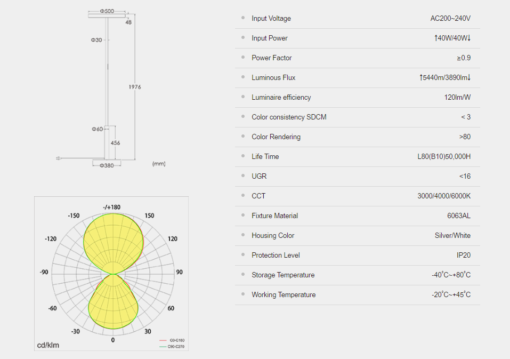510x359 pixels.
Task: Click the 1976 height dimension in drawing
Action: [x=134, y=86]
